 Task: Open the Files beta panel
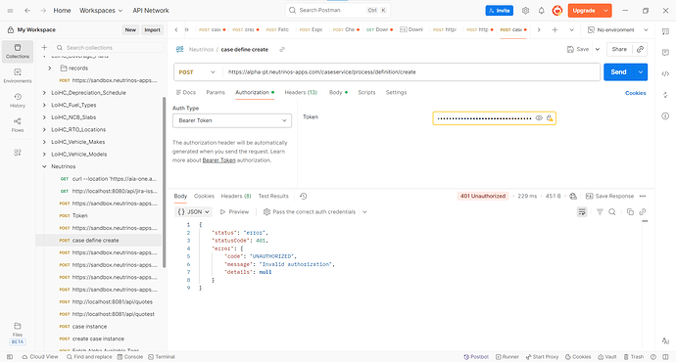[18, 334]
